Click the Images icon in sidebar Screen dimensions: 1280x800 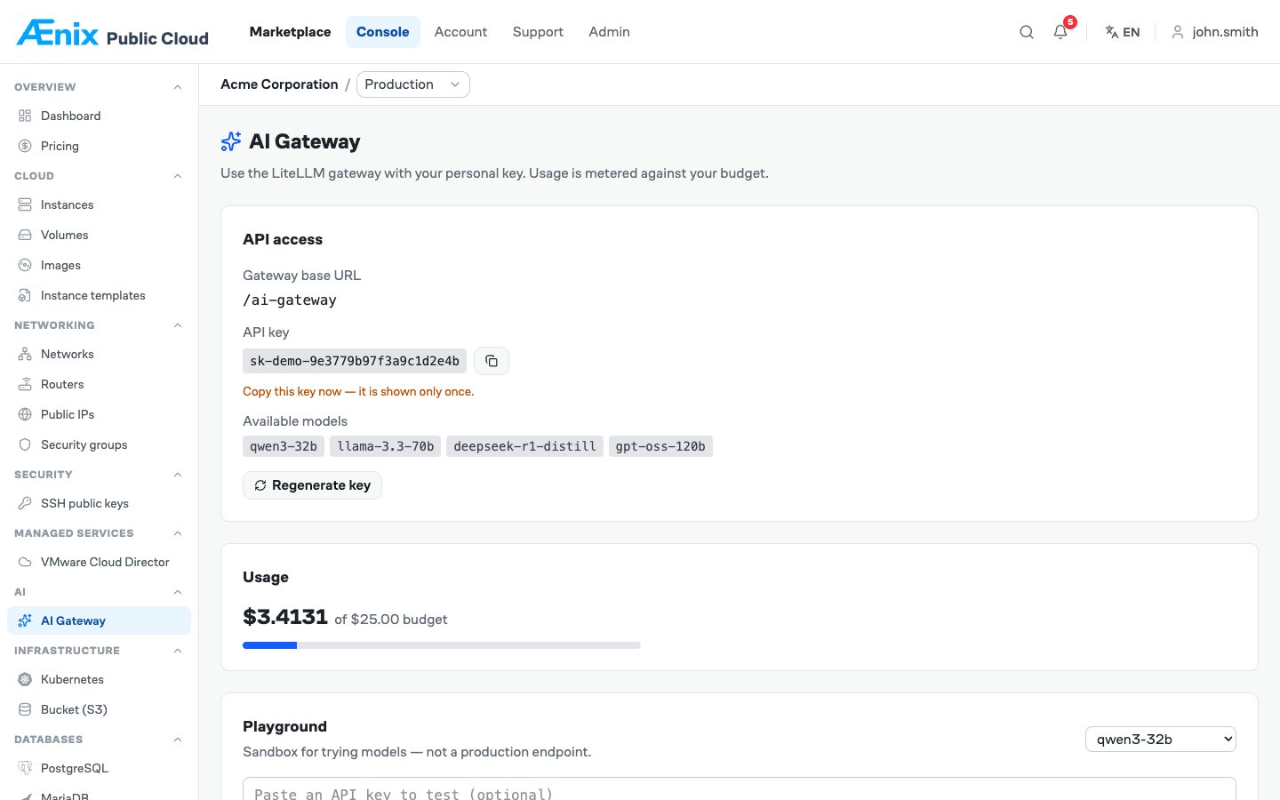click(25, 265)
